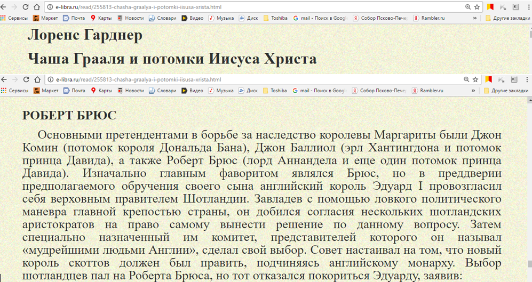
Task: Open Toshiba folder in lower bookmarks bar
Action: 275,91
